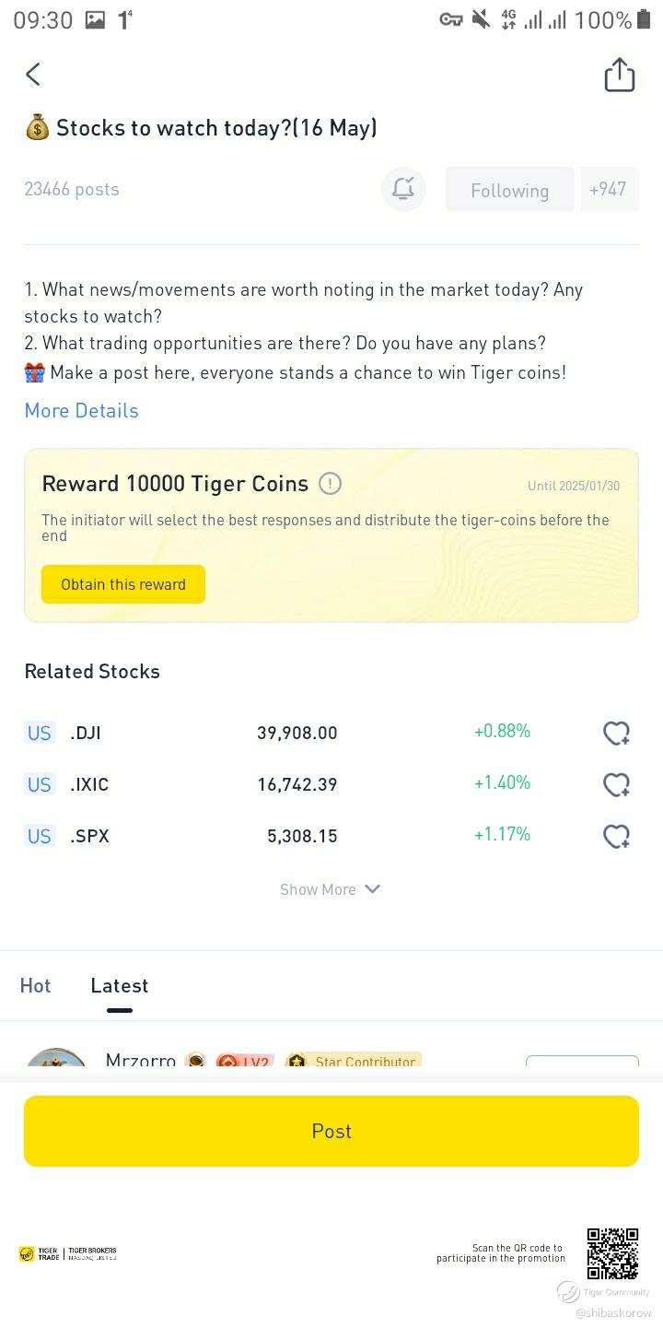Toggle the Following button
Image resolution: width=663 pixels, height=1328 pixels.
pos(510,190)
